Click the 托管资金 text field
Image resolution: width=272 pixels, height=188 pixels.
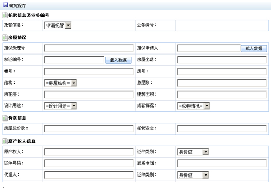(x=222, y=129)
